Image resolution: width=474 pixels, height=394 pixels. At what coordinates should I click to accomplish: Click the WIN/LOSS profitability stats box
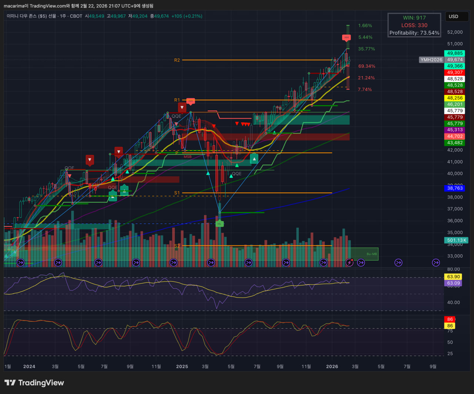pos(414,25)
